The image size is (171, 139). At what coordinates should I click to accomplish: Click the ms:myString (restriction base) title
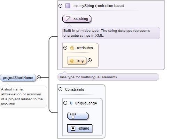[99, 6]
